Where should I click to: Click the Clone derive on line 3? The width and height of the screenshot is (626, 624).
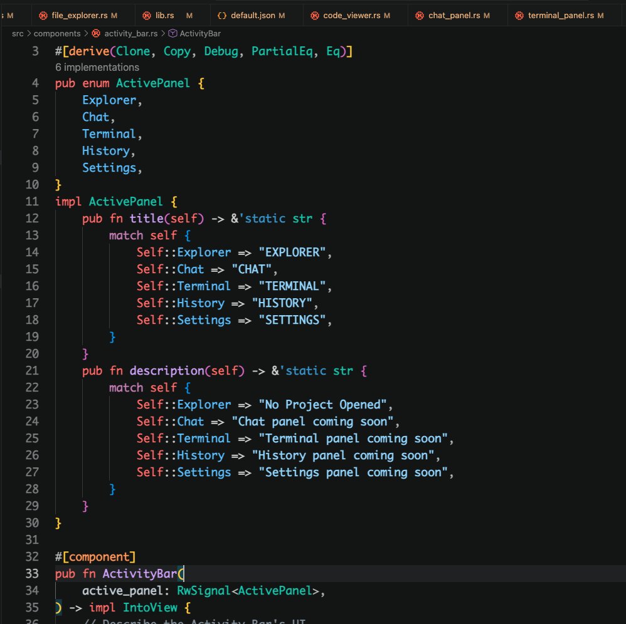tap(133, 51)
